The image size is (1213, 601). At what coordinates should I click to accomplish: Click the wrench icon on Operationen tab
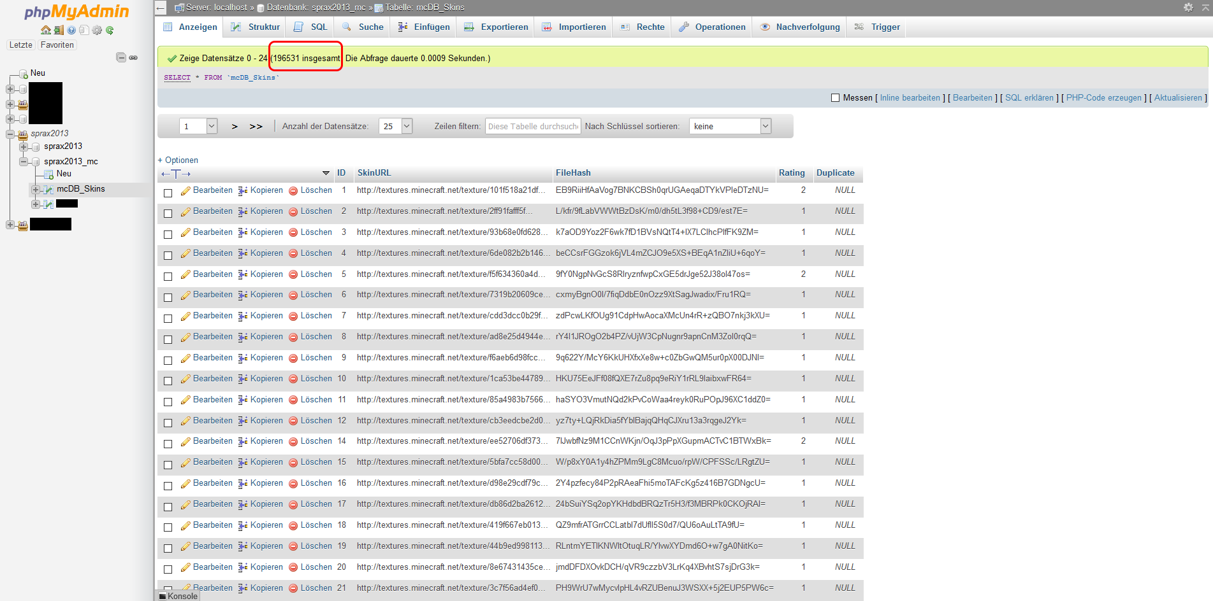[684, 27]
